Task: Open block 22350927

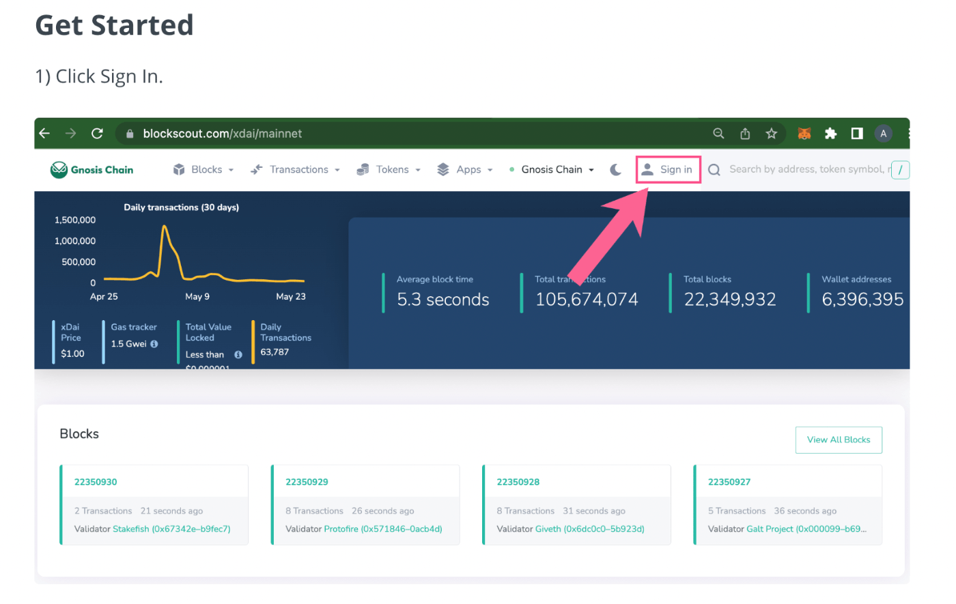Action: (x=729, y=483)
